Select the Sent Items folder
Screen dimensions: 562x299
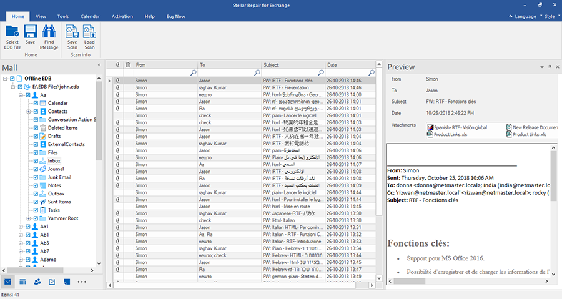point(59,202)
